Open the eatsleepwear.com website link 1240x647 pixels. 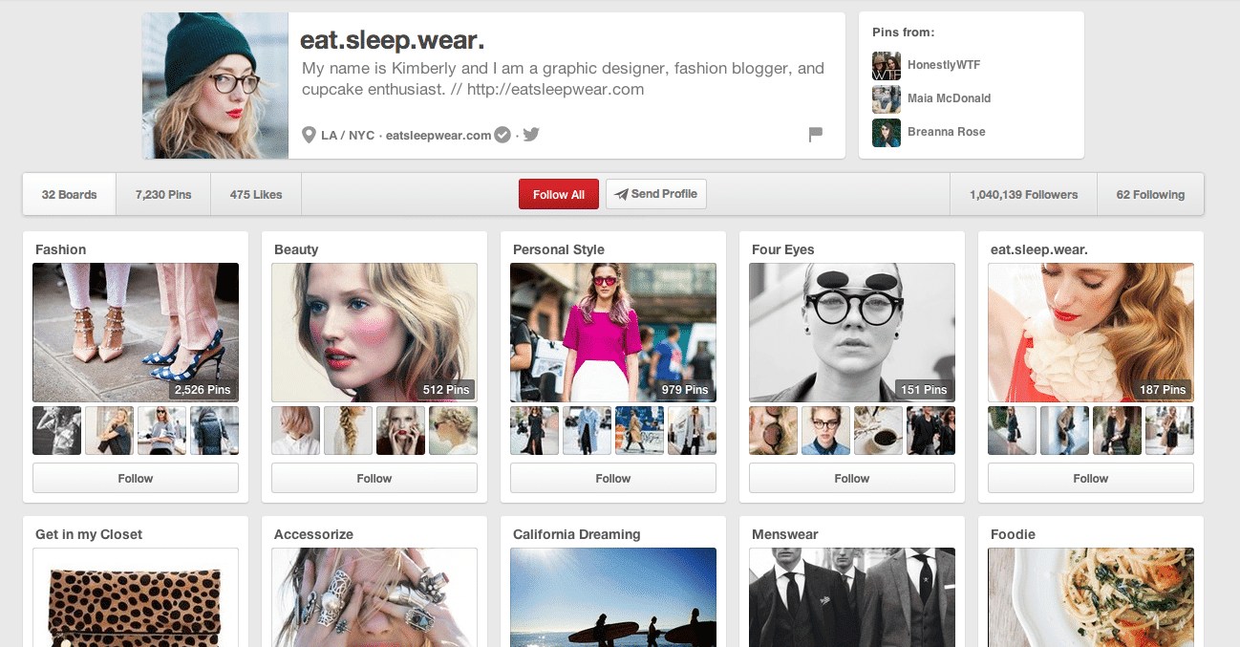[x=438, y=135]
